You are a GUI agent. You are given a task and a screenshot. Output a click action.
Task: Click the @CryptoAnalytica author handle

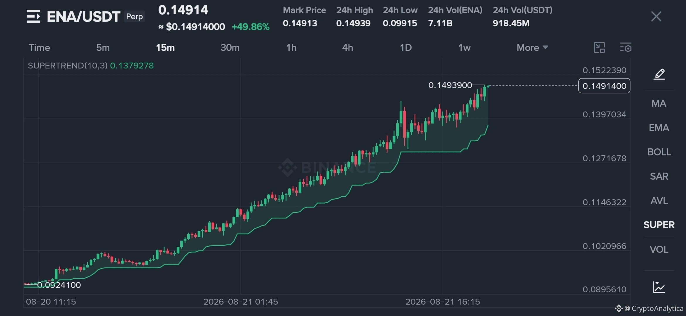pyautogui.click(x=654, y=308)
